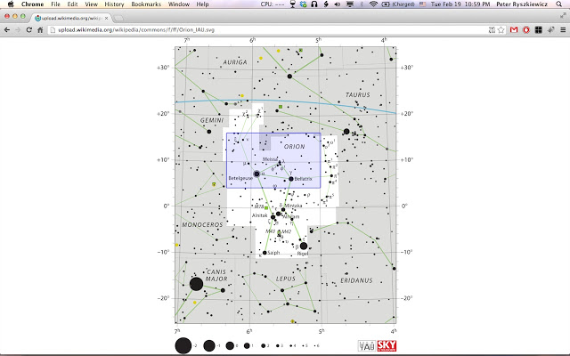This screenshot has height=356, width=570.
Task: Open the File menu
Action: pos(55,4)
